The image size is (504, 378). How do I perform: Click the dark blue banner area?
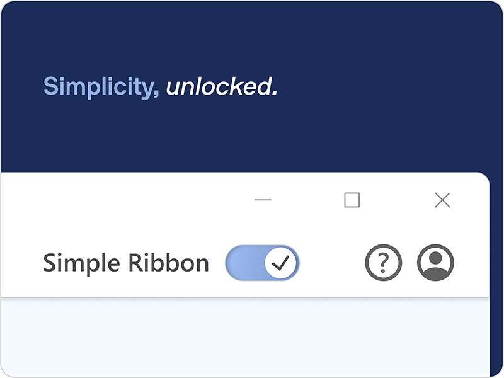pyautogui.click(x=252, y=132)
